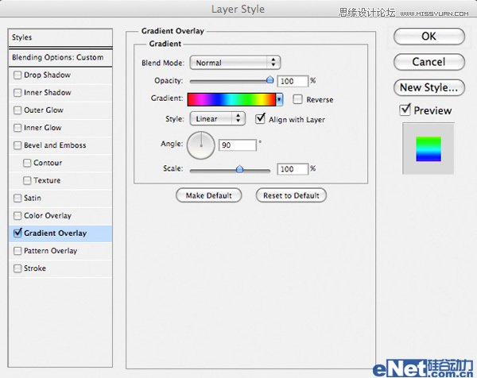This screenshot has width=477, height=378.
Task: Open the gradient Style dropdown
Action: point(217,119)
